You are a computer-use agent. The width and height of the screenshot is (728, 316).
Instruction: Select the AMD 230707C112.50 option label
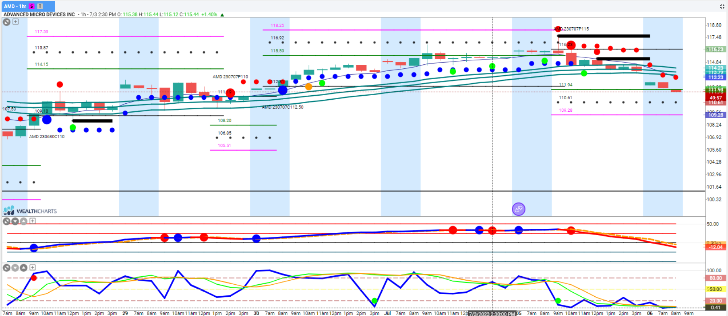pyautogui.click(x=283, y=107)
